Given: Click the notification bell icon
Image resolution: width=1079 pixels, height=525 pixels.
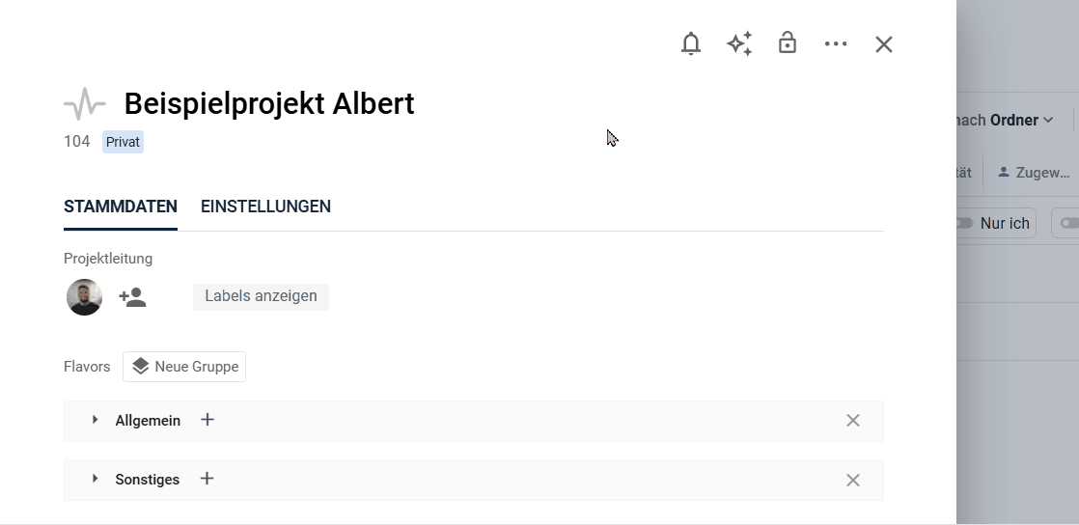Looking at the screenshot, I should tap(691, 43).
